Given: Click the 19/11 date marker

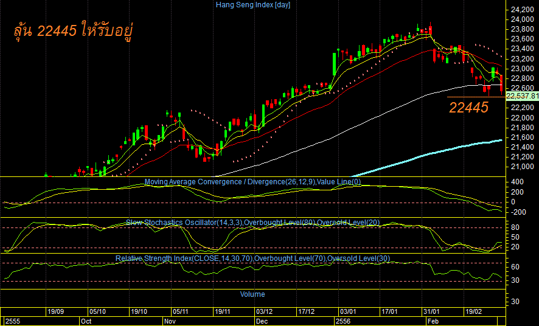Looking at the screenshot, I should (223, 311).
